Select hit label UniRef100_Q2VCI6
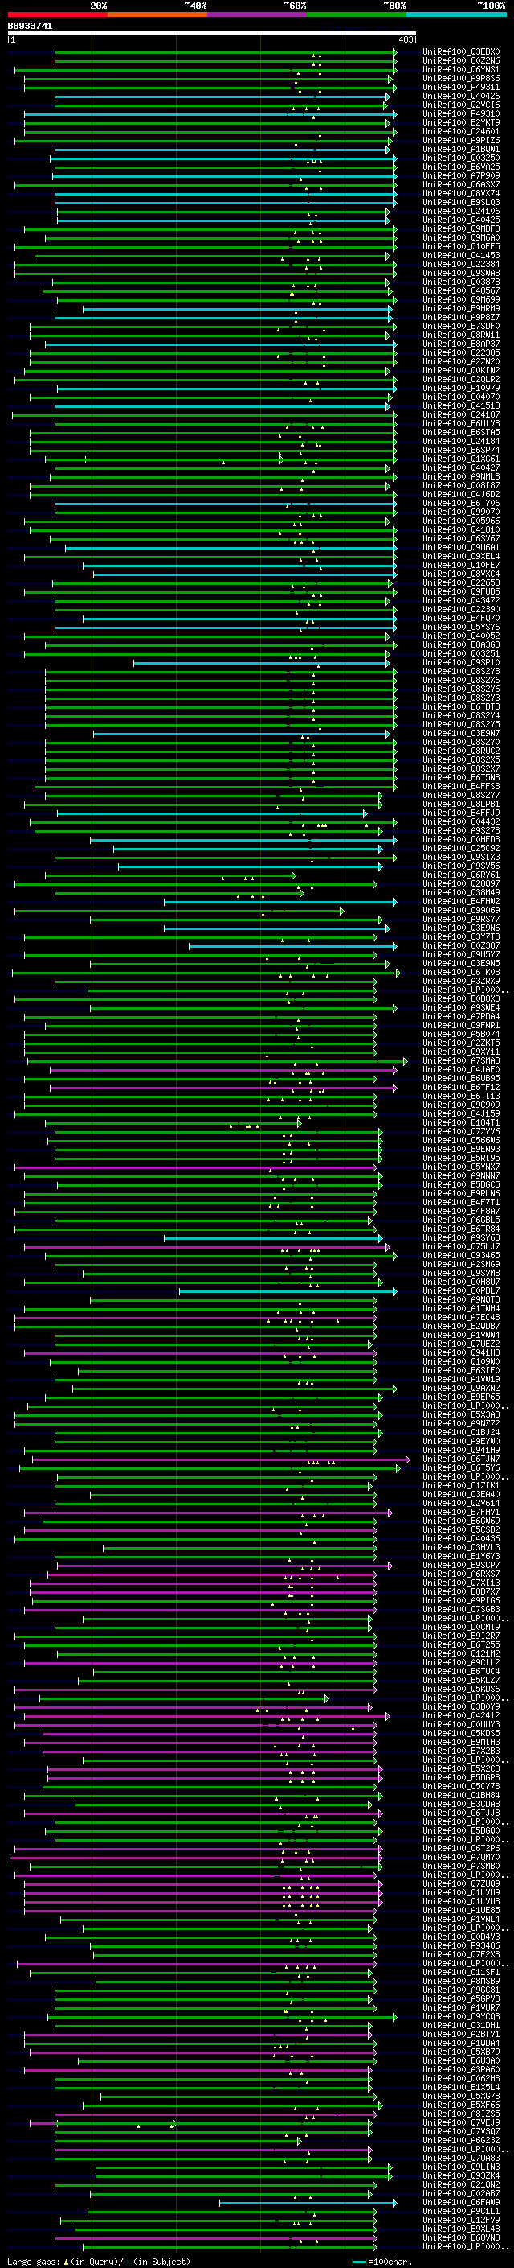Image resolution: width=514 pixels, height=2268 pixels. (461, 105)
